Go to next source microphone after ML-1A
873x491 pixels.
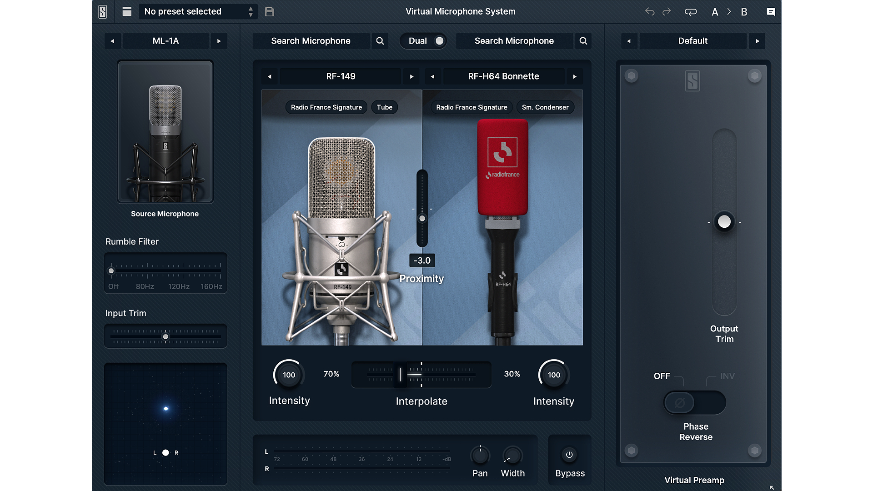(219, 41)
